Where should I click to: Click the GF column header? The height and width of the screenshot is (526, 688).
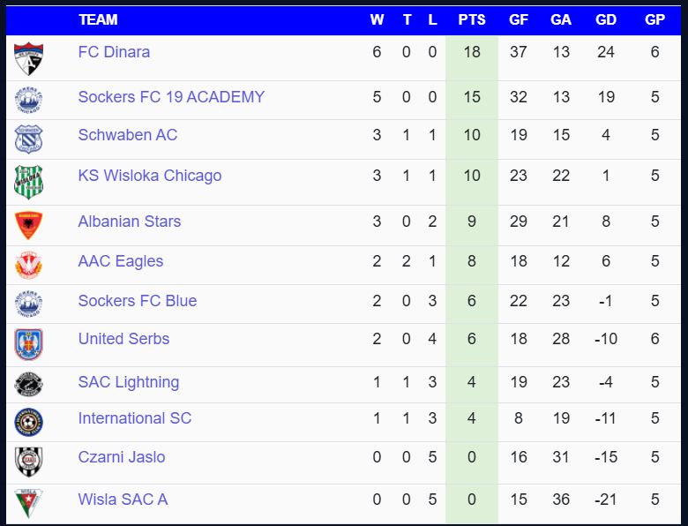519,19
